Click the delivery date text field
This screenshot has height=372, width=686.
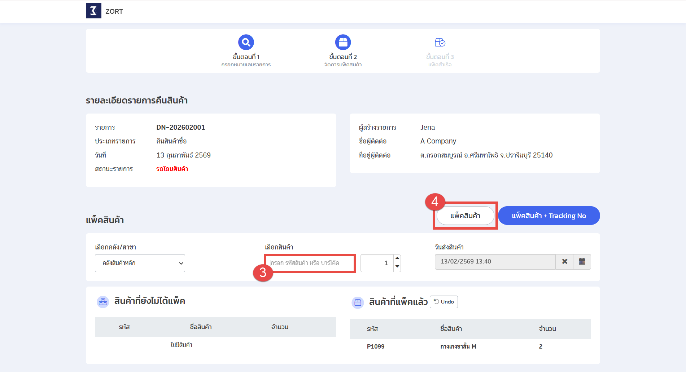coord(495,262)
